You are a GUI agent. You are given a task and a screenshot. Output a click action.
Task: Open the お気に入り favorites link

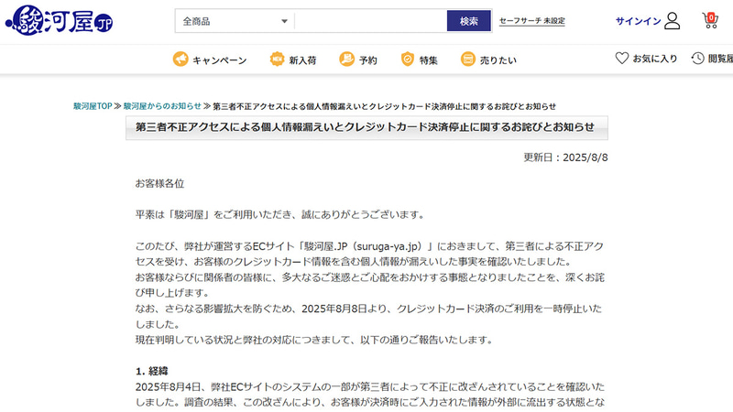point(655,59)
